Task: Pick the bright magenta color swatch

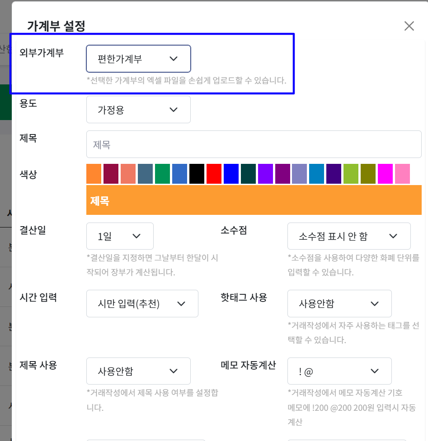Action: click(x=385, y=174)
